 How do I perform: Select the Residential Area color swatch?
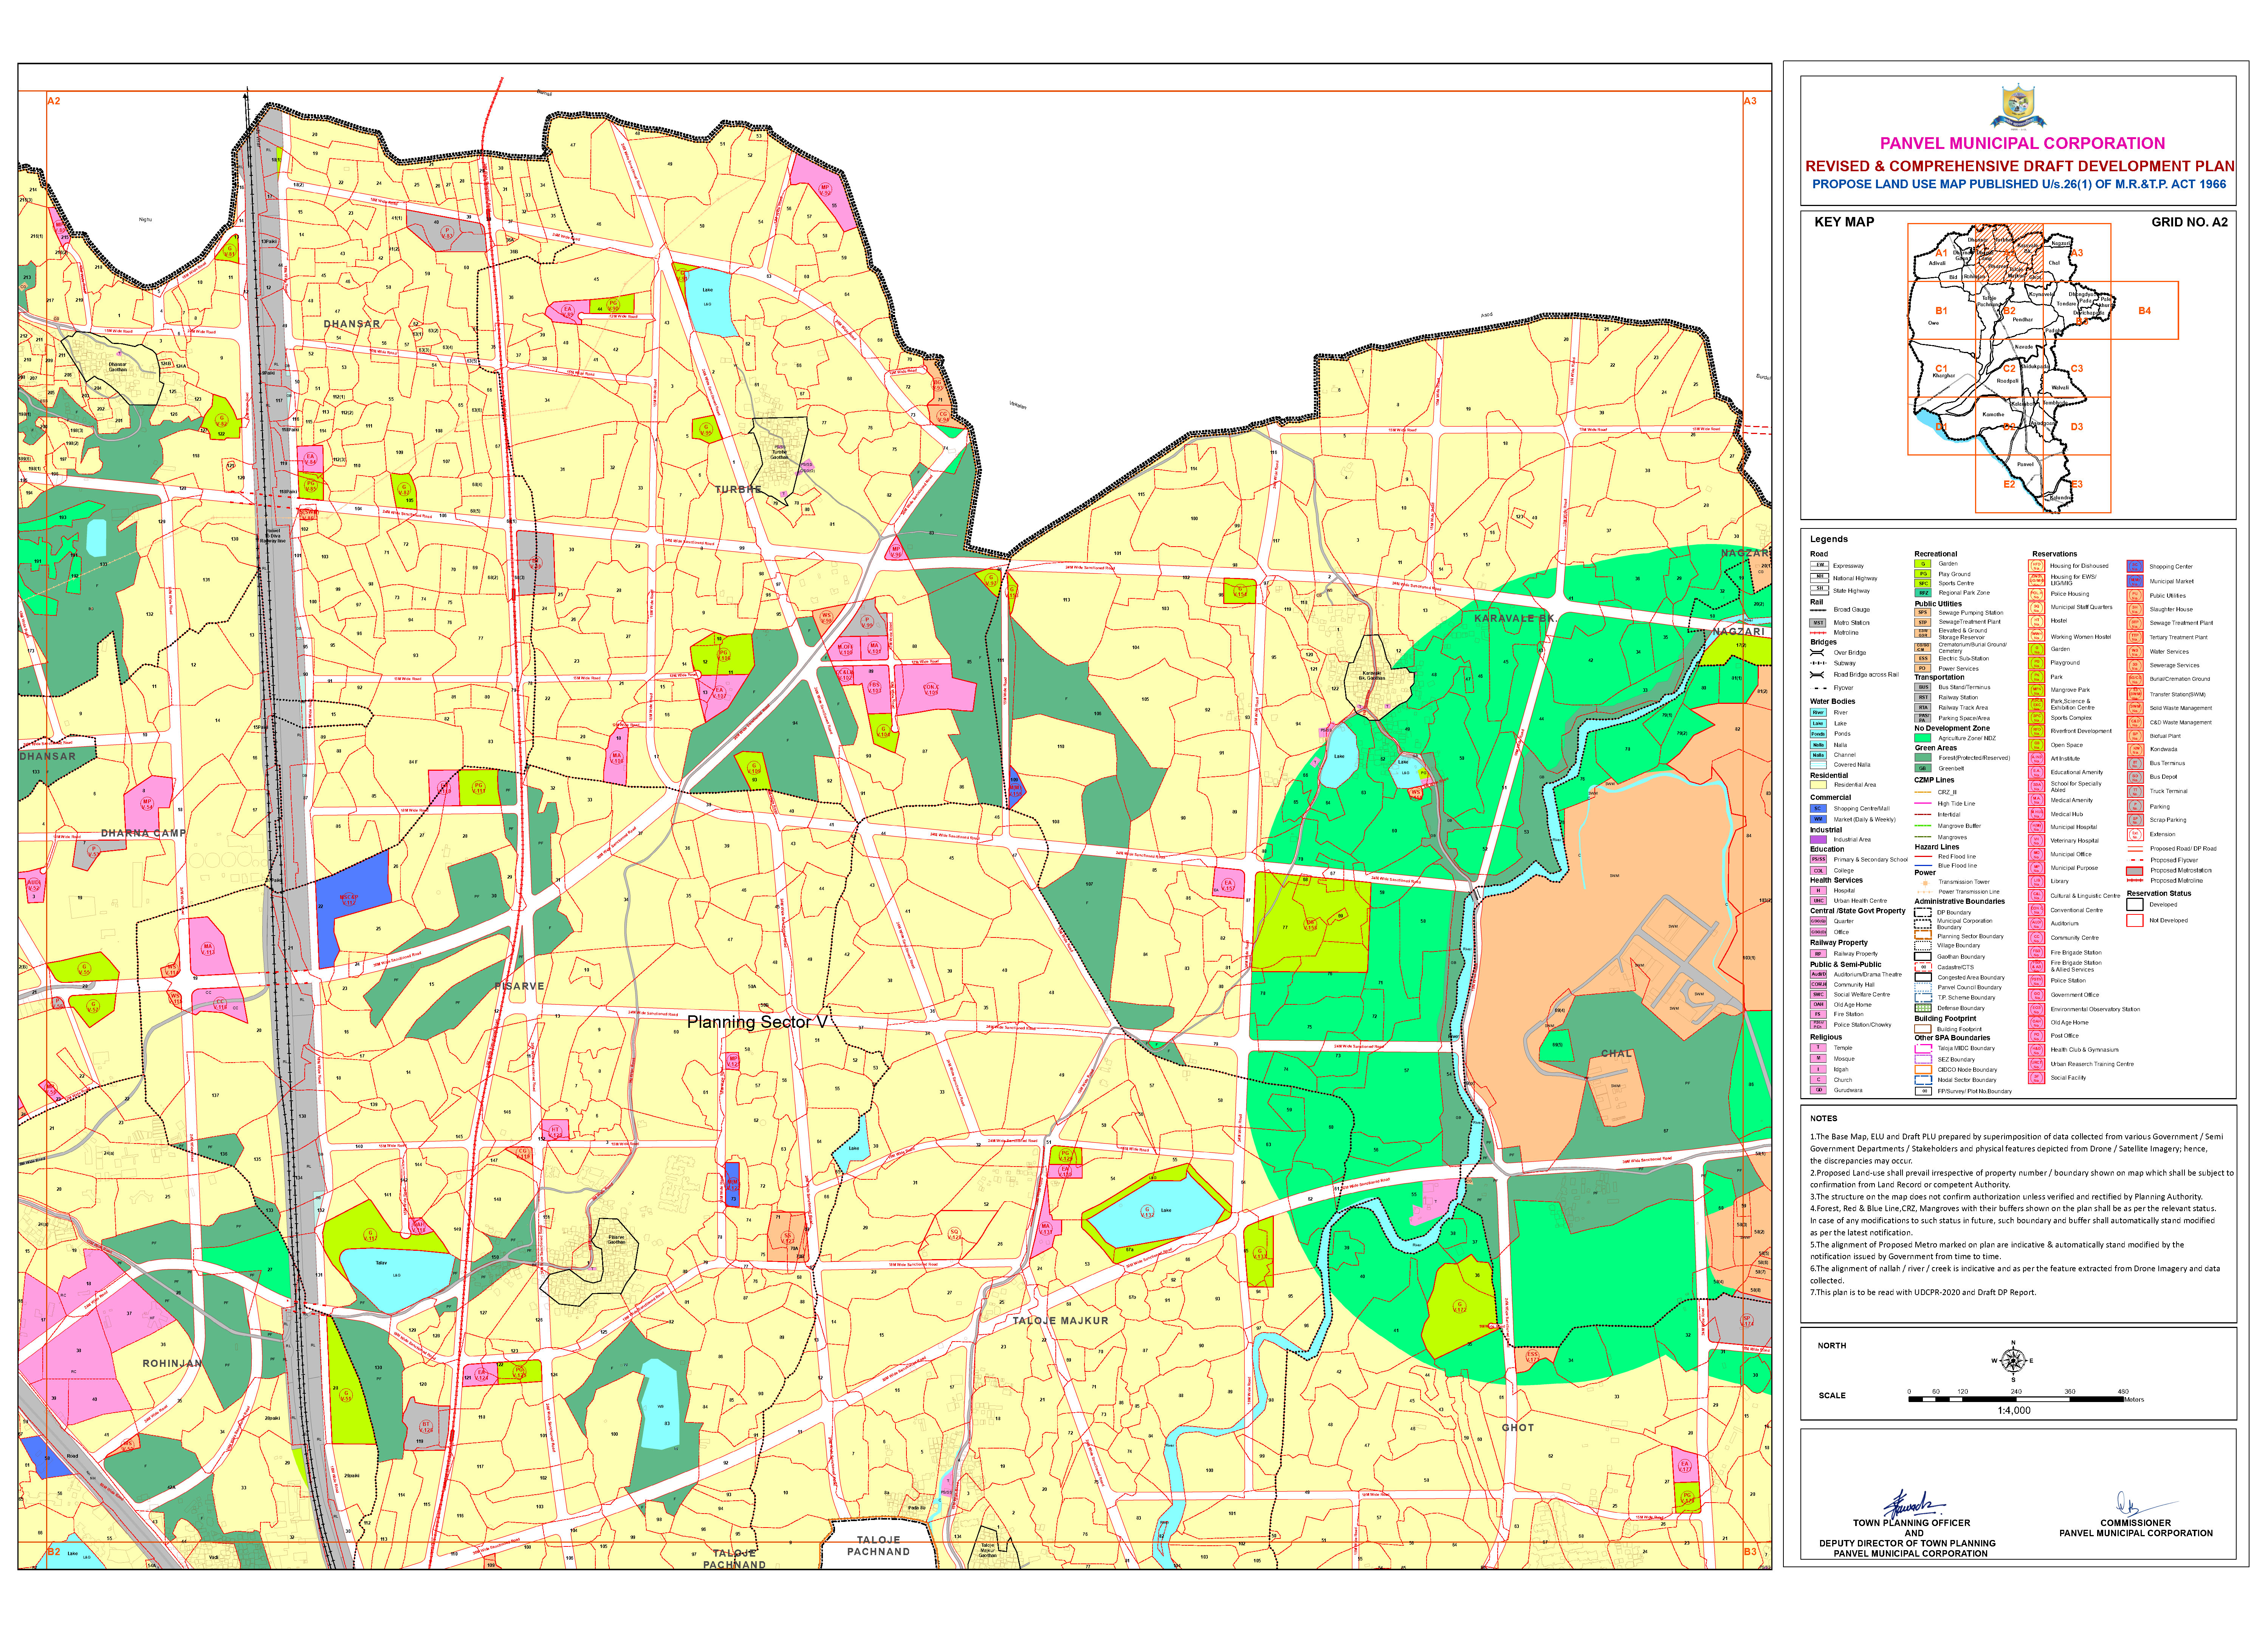(1818, 785)
